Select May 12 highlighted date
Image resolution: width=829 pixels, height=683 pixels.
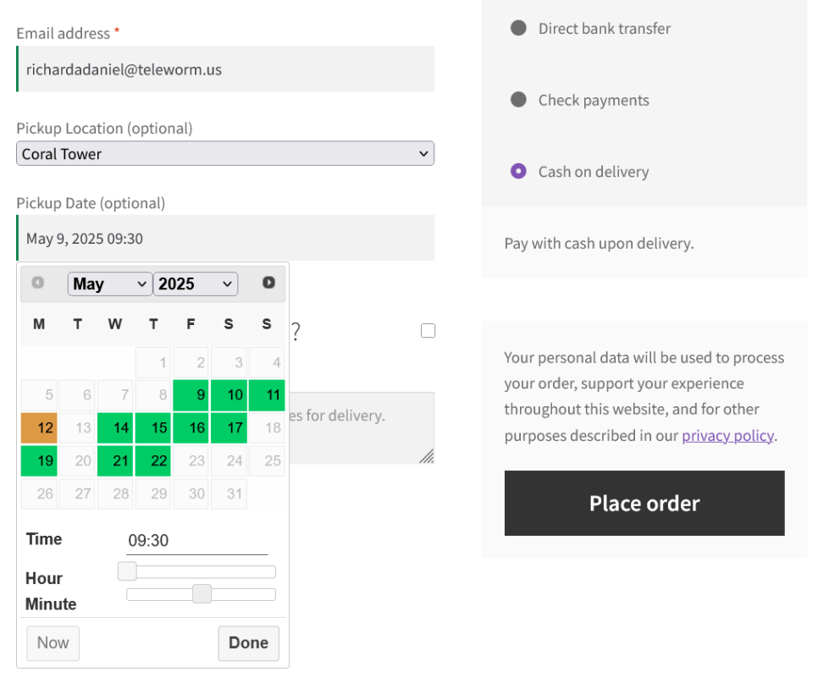click(x=39, y=427)
